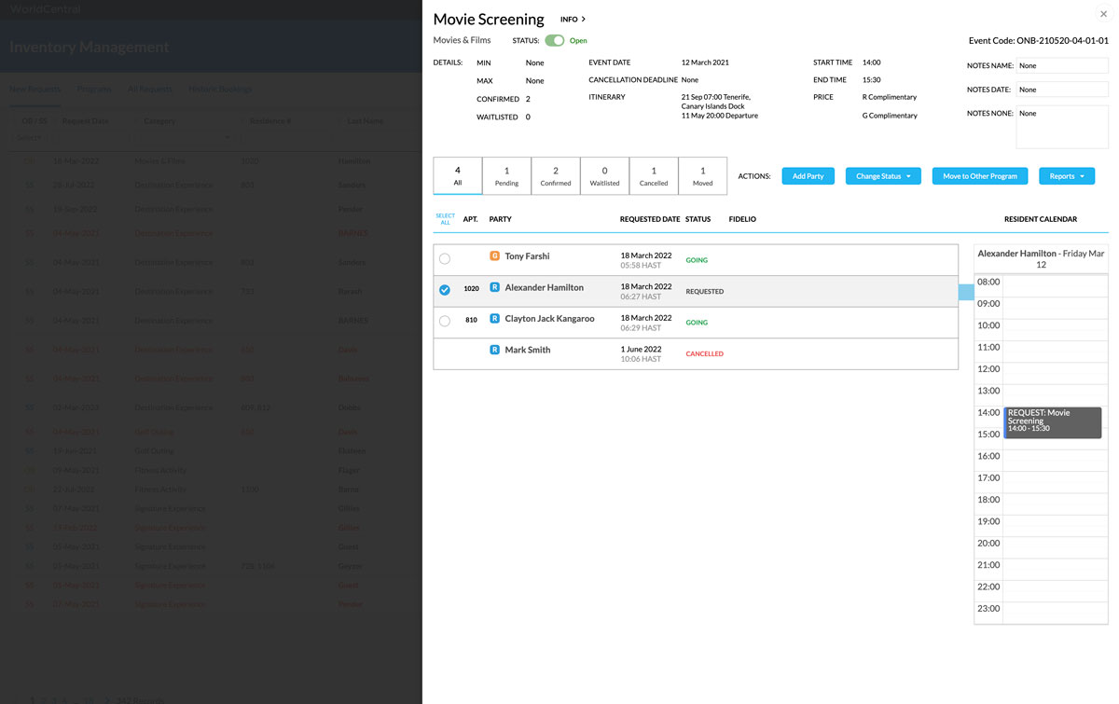Viewport: 1119px width, 704px height.
Task: Switch to the Pending tab
Action: click(x=506, y=176)
